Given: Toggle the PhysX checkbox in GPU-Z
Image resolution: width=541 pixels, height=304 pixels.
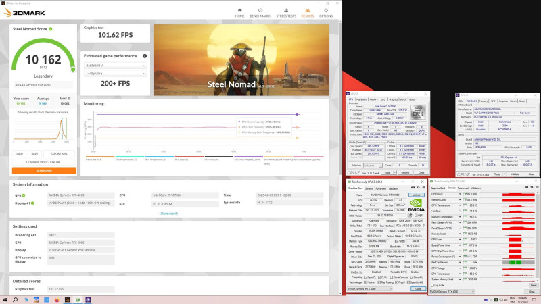Looking at the screenshot, I should tap(396, 282).
